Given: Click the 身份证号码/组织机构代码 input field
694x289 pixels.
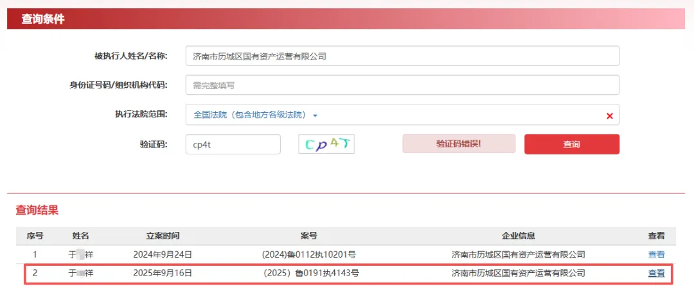Looking at the screenshot, I should click(x=402, y=85).
